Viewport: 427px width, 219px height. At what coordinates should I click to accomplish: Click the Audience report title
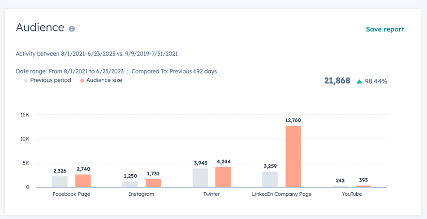pyautogui.click(x=40, y=27)
